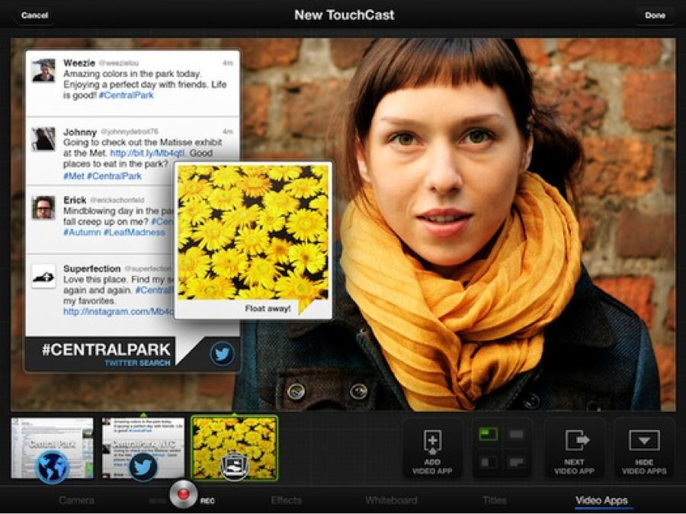
Task: Choose the top-right layout option
Action: coord(517,435)
